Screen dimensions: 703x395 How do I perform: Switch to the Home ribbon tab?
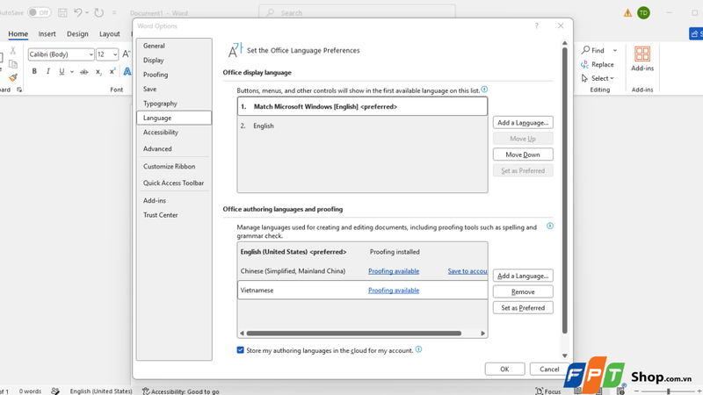(x=18, y=34)
